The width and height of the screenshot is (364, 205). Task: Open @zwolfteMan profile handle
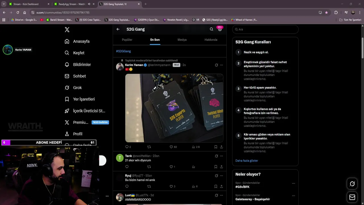pyautogui.click(x=142, y=156)
